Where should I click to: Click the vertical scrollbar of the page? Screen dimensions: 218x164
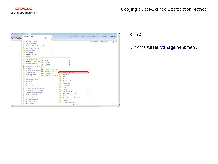[x=119, y=69]
